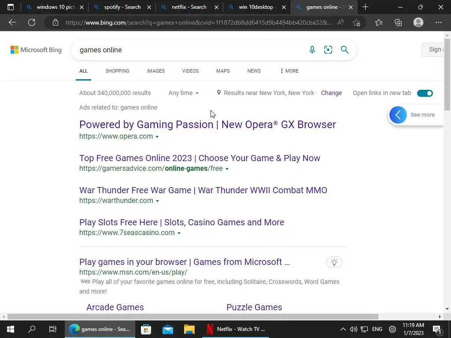Open the Puzzle Games sublink

254,307
